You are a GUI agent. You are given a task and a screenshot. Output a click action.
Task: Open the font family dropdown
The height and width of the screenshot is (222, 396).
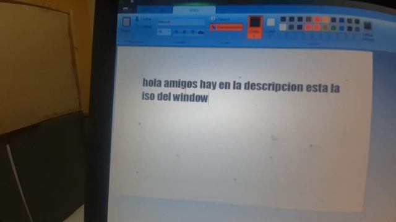[181, 22]
